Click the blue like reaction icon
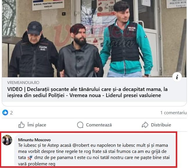The image size is (188, 168). click(x=5, y=112)
